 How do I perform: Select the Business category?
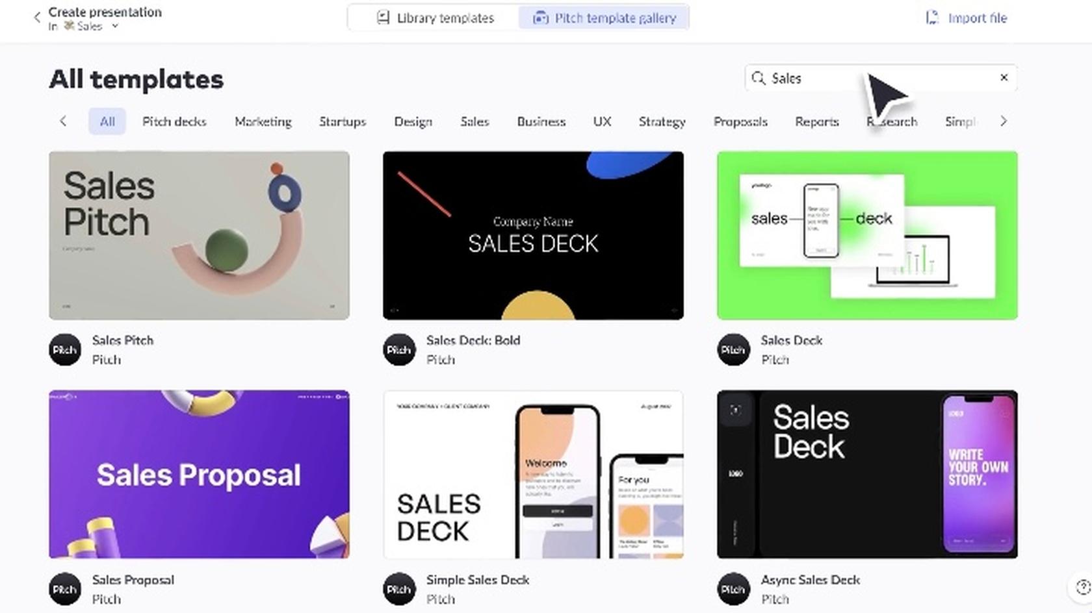point(541,121)
